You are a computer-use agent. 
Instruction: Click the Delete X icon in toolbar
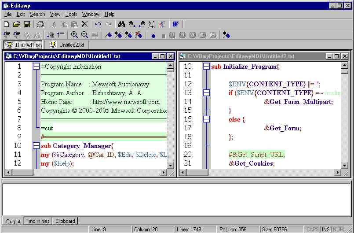84,24
